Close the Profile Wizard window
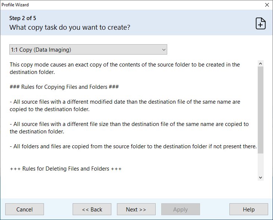Viewport: 273px width, 220px height. 267,5
